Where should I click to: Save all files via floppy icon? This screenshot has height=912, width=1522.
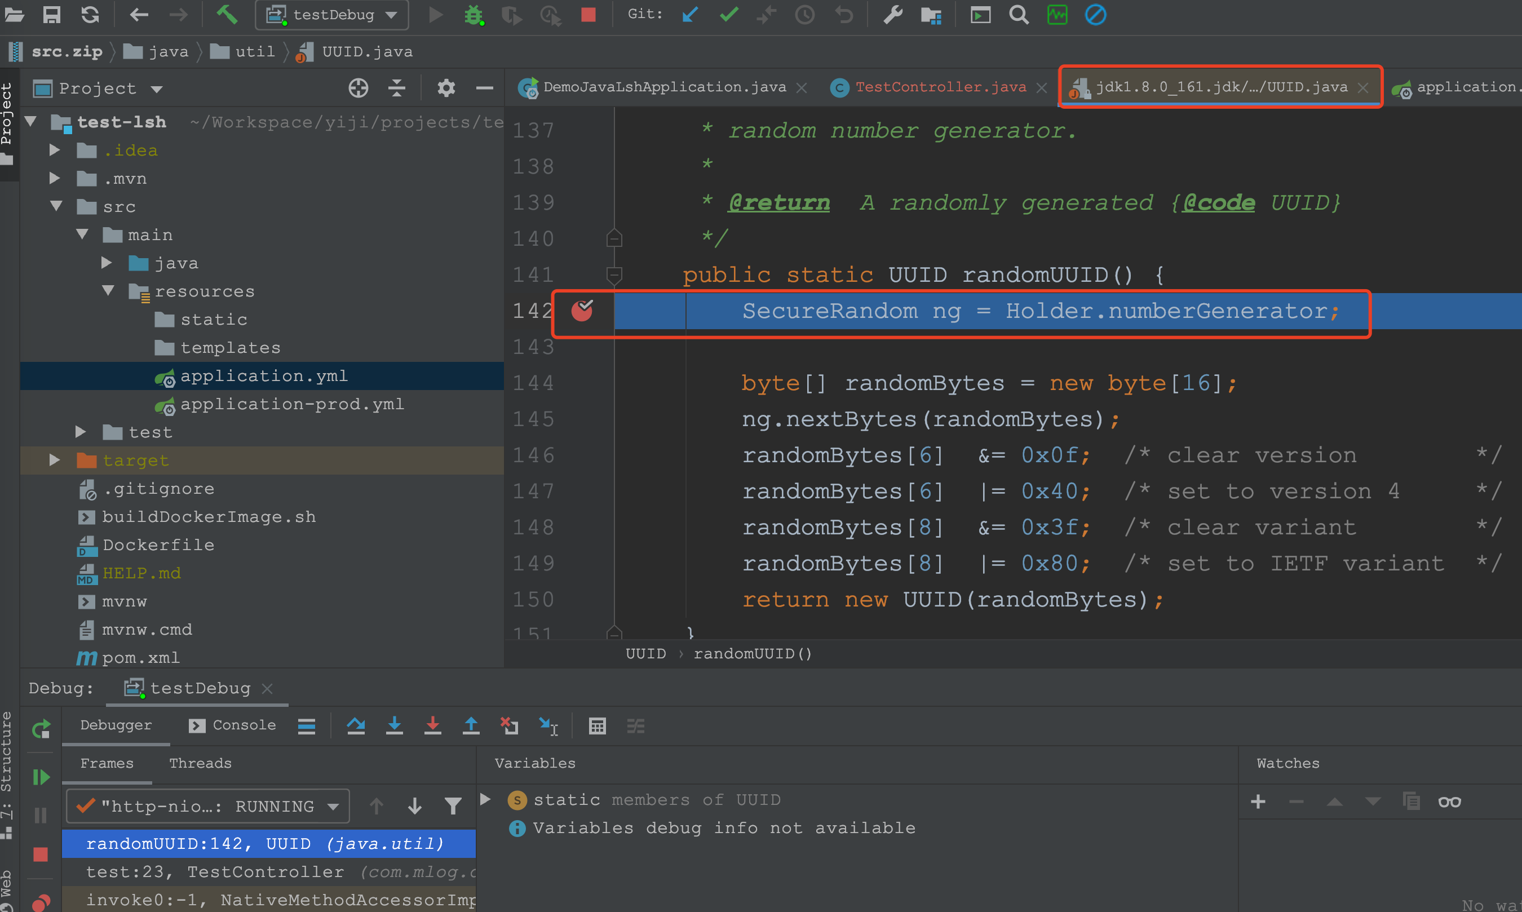(52, 14)
